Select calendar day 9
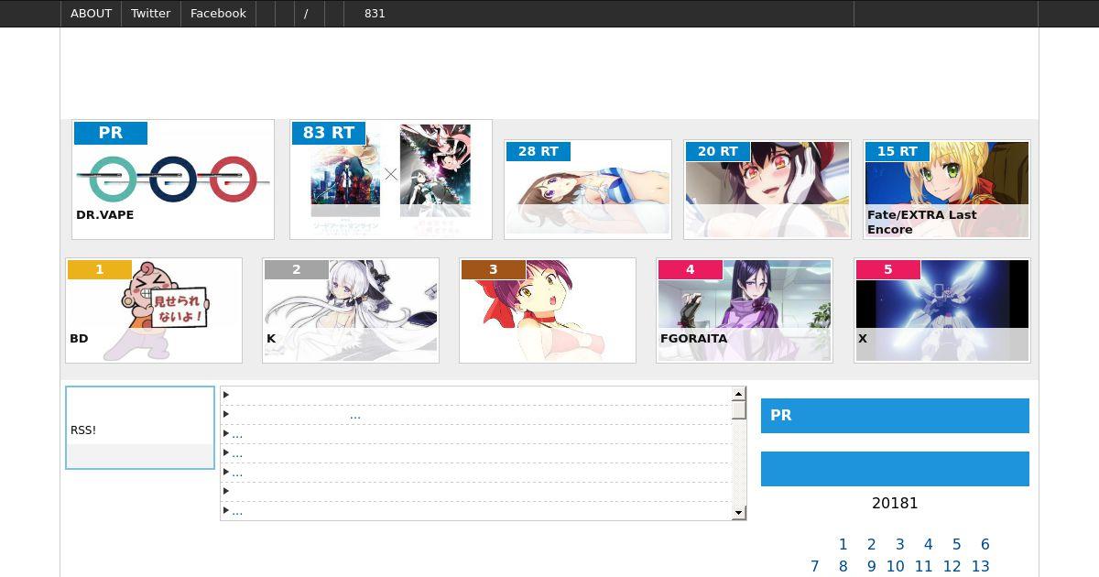The width and height of the screenshot is (1099, 577). coord(871,566)
